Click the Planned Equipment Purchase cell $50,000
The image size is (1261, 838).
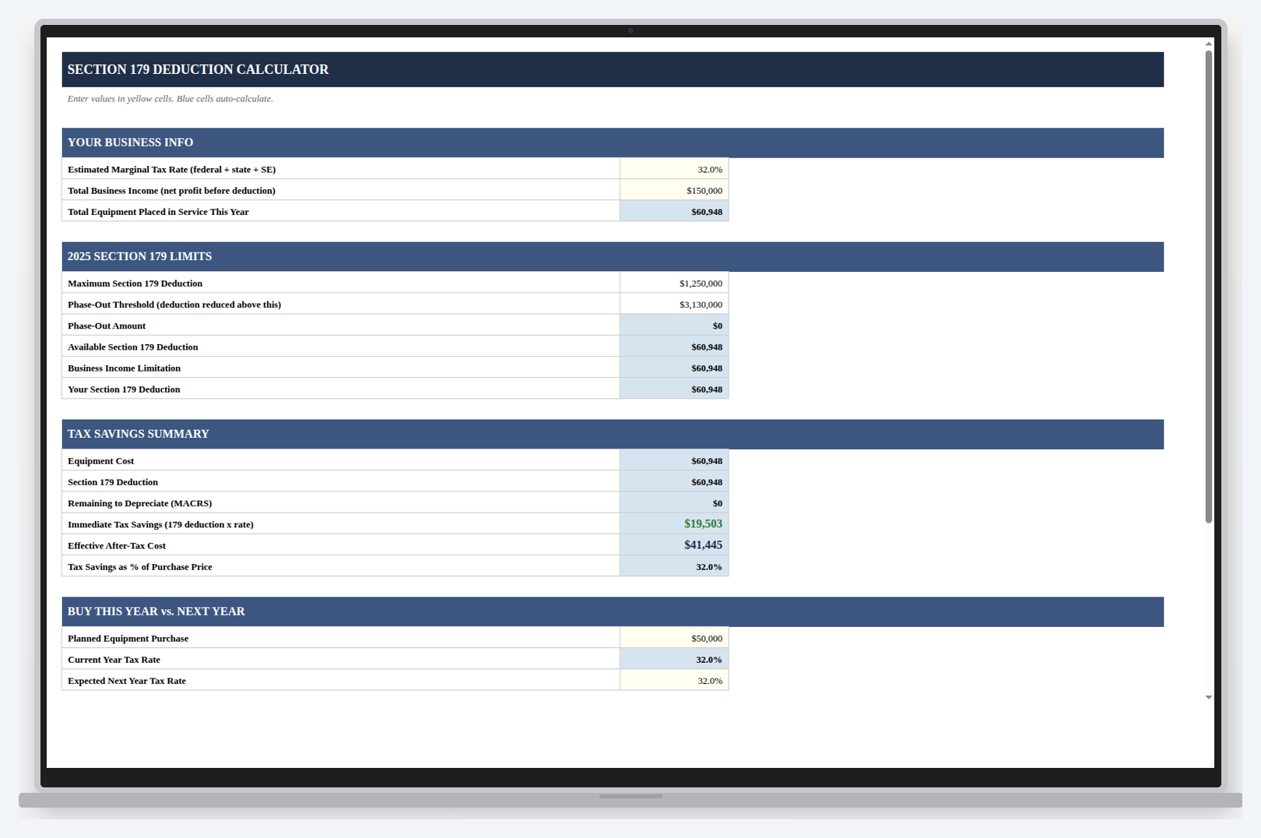[x=674, y=638]
